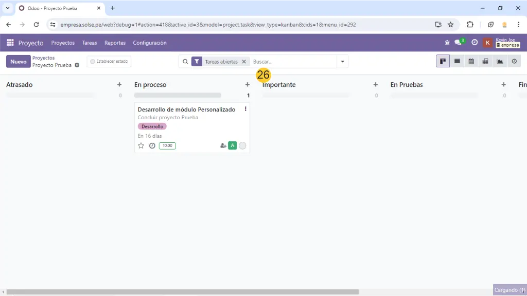Switch to list view
The image size is (527, 296).
[x=456, y=62]
